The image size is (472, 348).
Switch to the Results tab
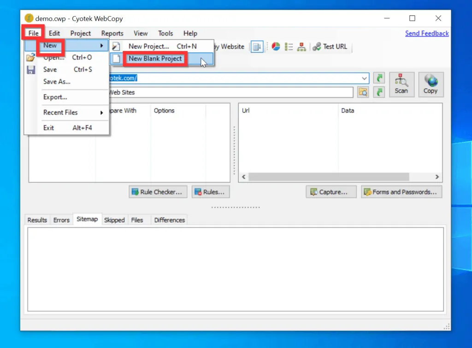(x=37, y=220)
